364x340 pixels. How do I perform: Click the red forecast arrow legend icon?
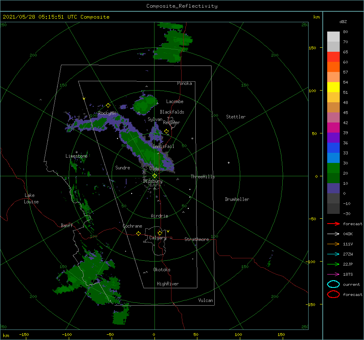(333, 224)
